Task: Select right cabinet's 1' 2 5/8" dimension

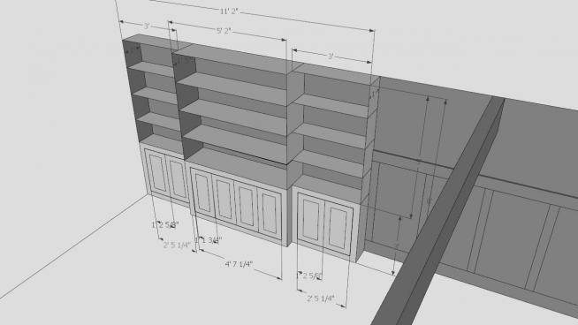Action: pyautogui.click(x=309, y=276)
